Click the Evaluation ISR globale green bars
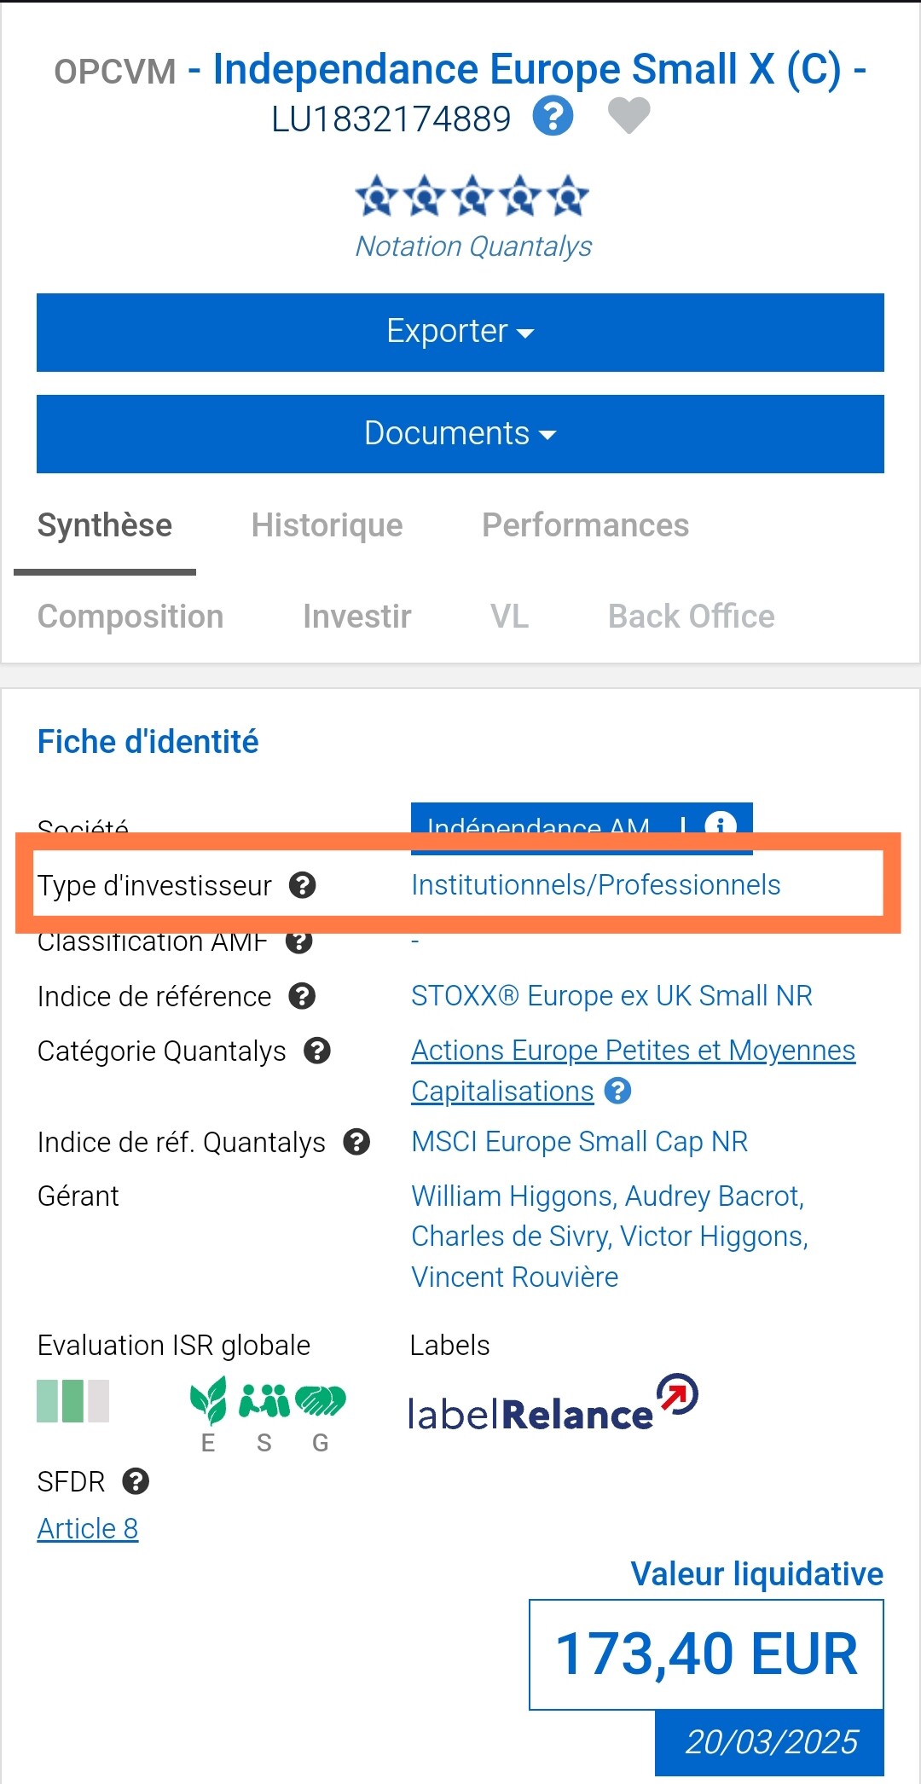 (73, 1401)
